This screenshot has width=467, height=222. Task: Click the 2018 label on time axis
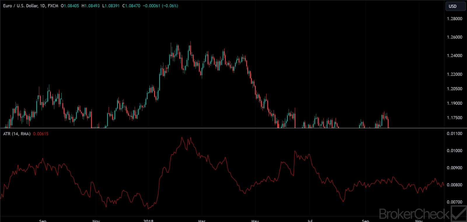tap(148, 221)
